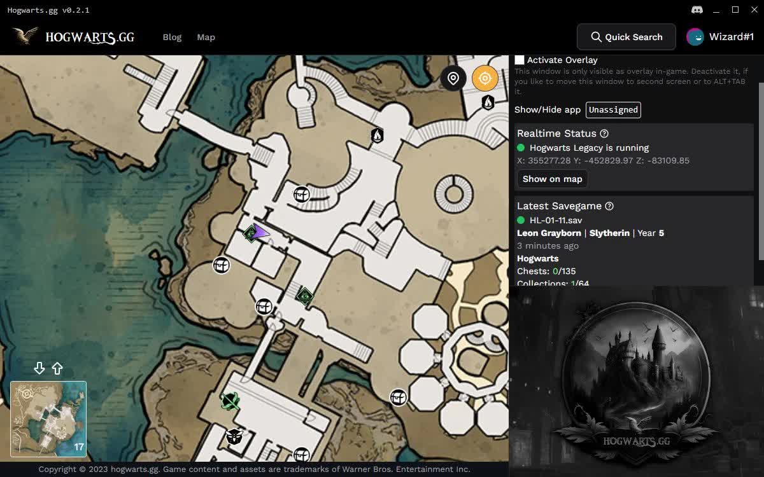Click the Leon Grayborn character name
Screen dimensions: 764x477
point(549,233)
